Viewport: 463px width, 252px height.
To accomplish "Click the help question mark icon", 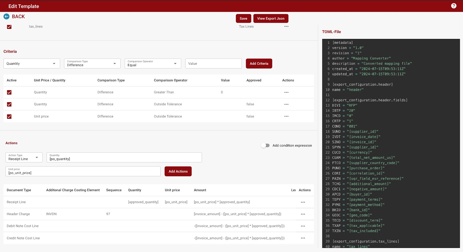I will coord(453,6).
